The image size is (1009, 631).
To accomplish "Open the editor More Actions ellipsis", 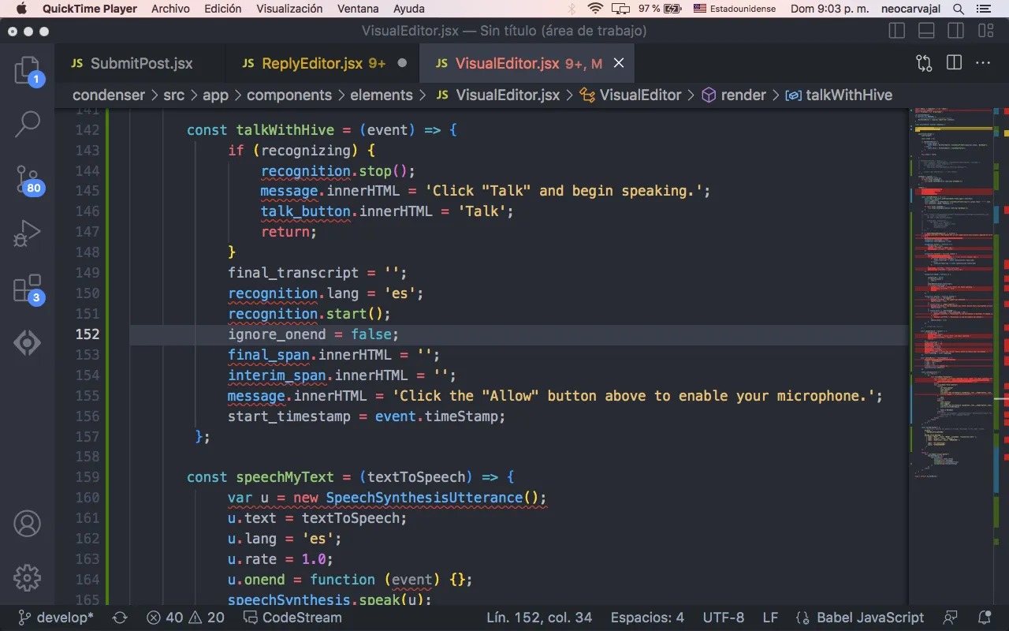I will [983, 63].
